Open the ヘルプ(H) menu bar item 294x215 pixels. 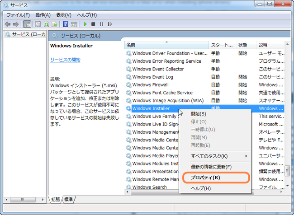87,15
